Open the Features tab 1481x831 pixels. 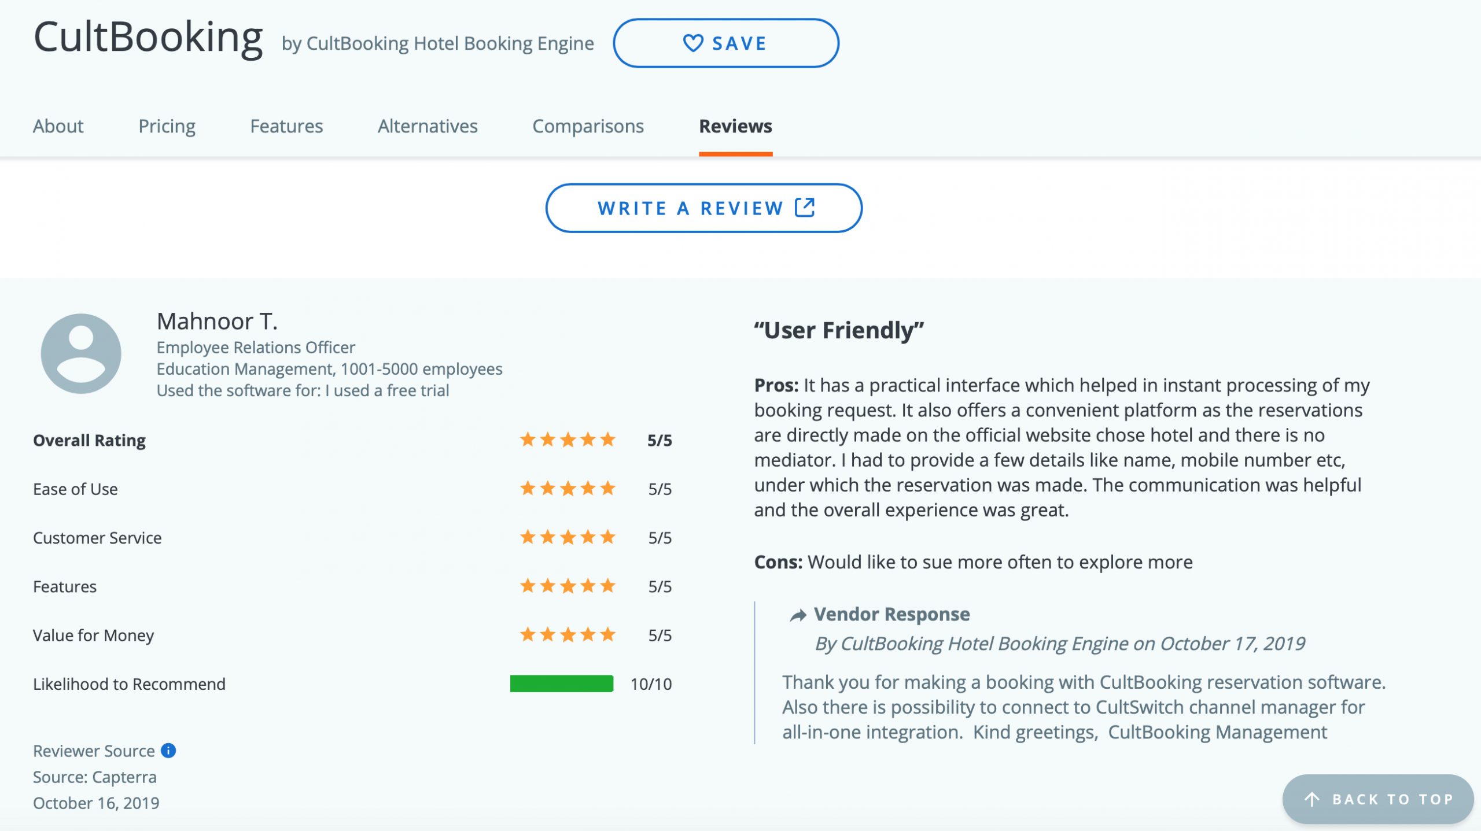tap(286, 125)
